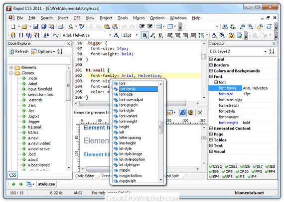Screen dimensions: 284x202
Task: Open the Macro menu
Action: tap(139, 18)
